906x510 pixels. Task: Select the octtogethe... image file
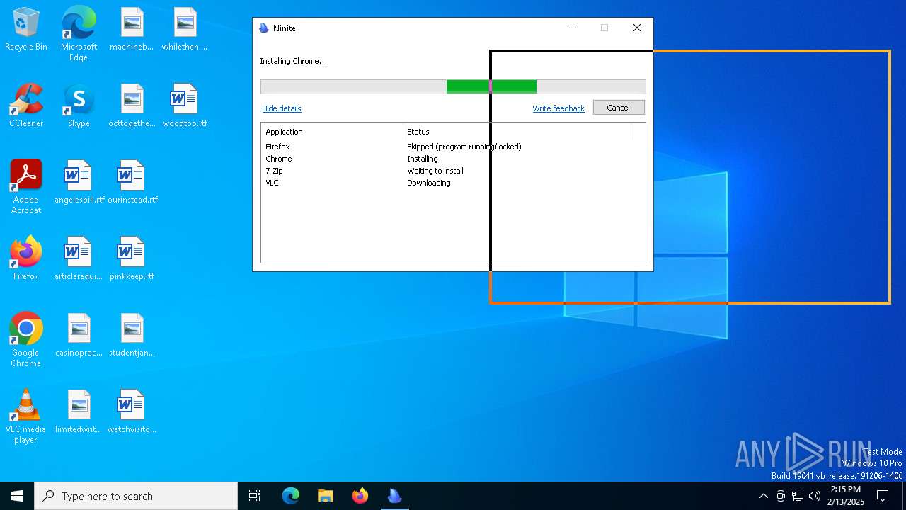[x=132, y=106]
